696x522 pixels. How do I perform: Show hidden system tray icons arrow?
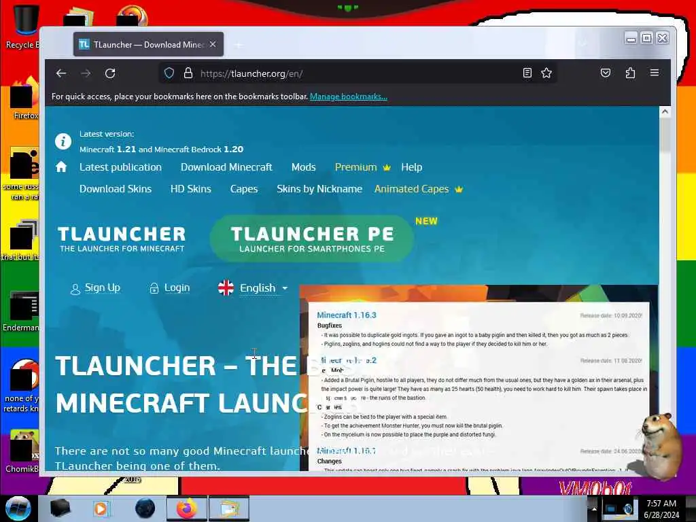(x=594, y=508)
